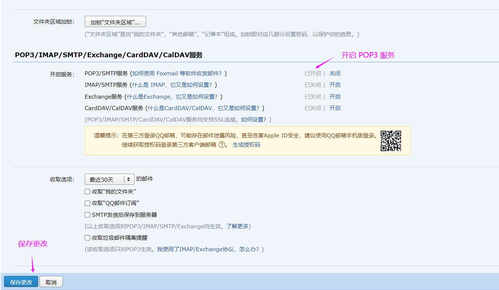Click the 开启服务: label
This screenshot has height=290, width=499.
[62, 74]
